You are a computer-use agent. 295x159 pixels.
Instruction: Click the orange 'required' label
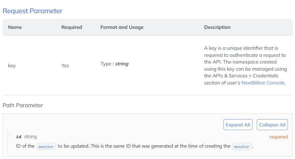(x=278, y=137)
